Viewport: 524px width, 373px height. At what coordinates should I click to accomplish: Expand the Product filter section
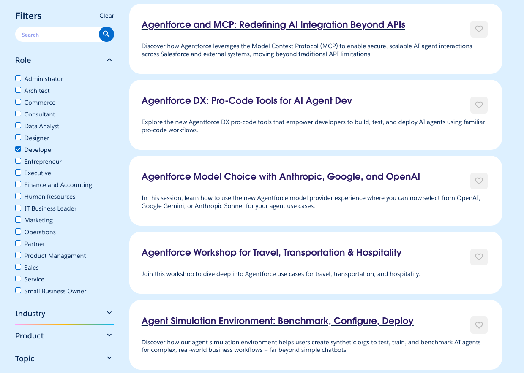point(65,335)
